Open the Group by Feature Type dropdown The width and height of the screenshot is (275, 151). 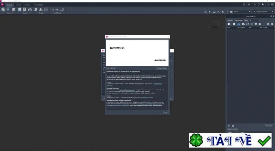tap(239, 20)
